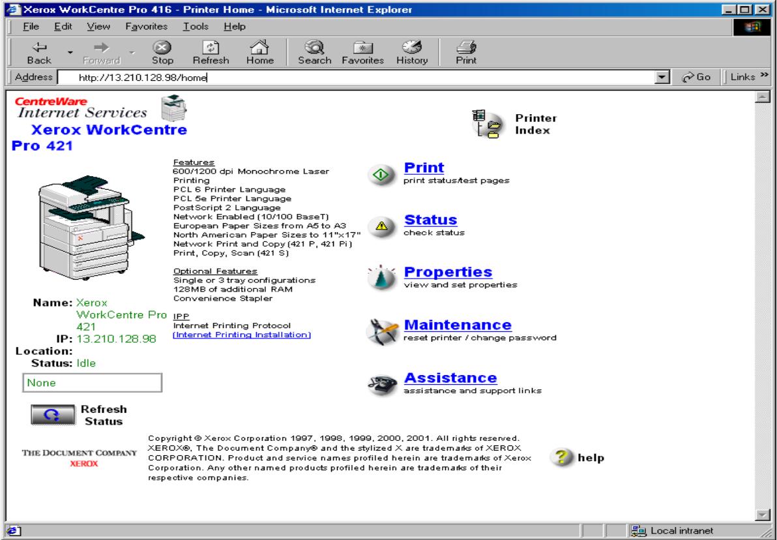Open the Print link
This screenshot has width=777, height=540.
(x=424, y=168)
